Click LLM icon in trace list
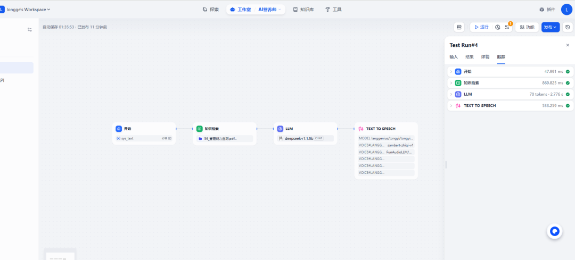Screen dimensions: 575x260 (458, 95)
